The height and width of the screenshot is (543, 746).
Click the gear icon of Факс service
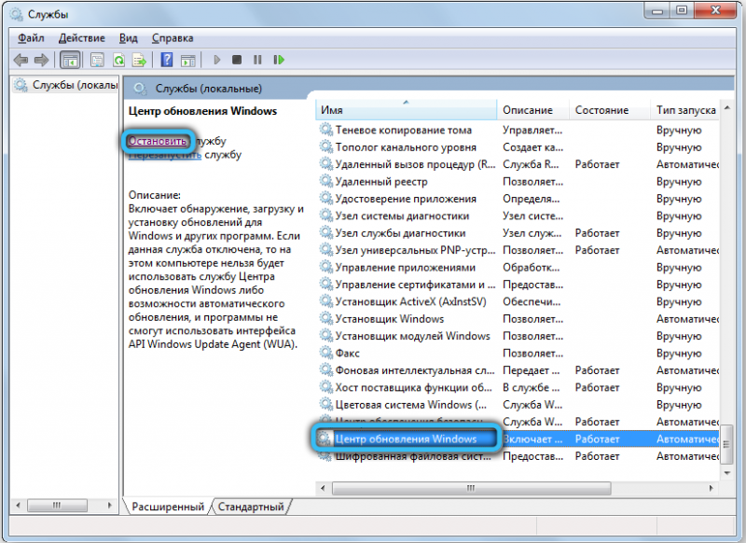(x=325, y=353)
